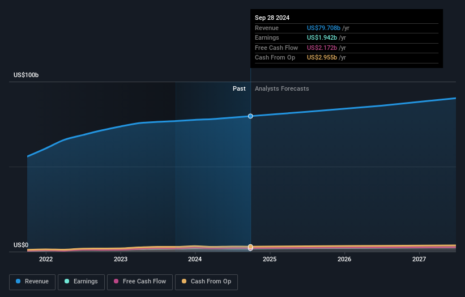Click the Free Cash Flow label in the tooltip

pos(276,48)
